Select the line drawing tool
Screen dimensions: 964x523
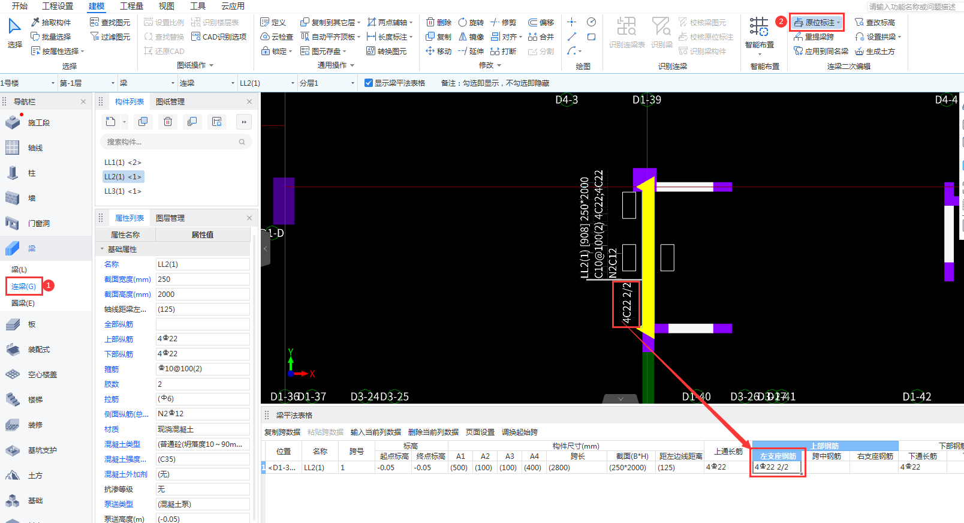tap(572, 37)
